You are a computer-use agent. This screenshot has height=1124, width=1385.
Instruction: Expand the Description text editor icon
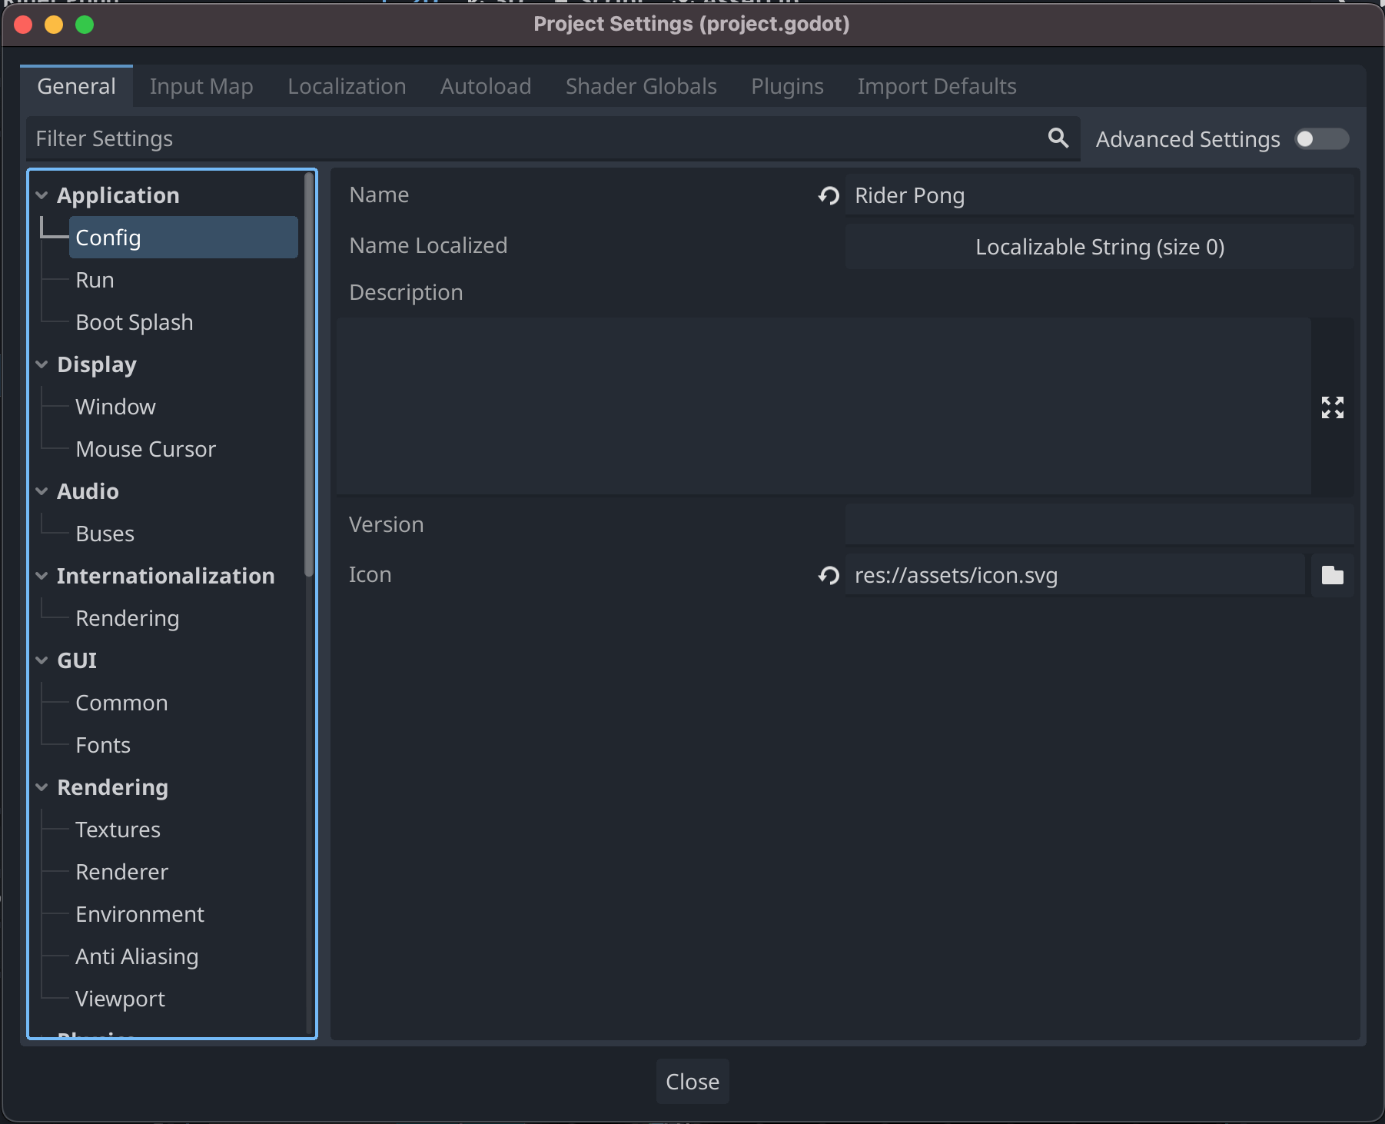pos(1332,407)
